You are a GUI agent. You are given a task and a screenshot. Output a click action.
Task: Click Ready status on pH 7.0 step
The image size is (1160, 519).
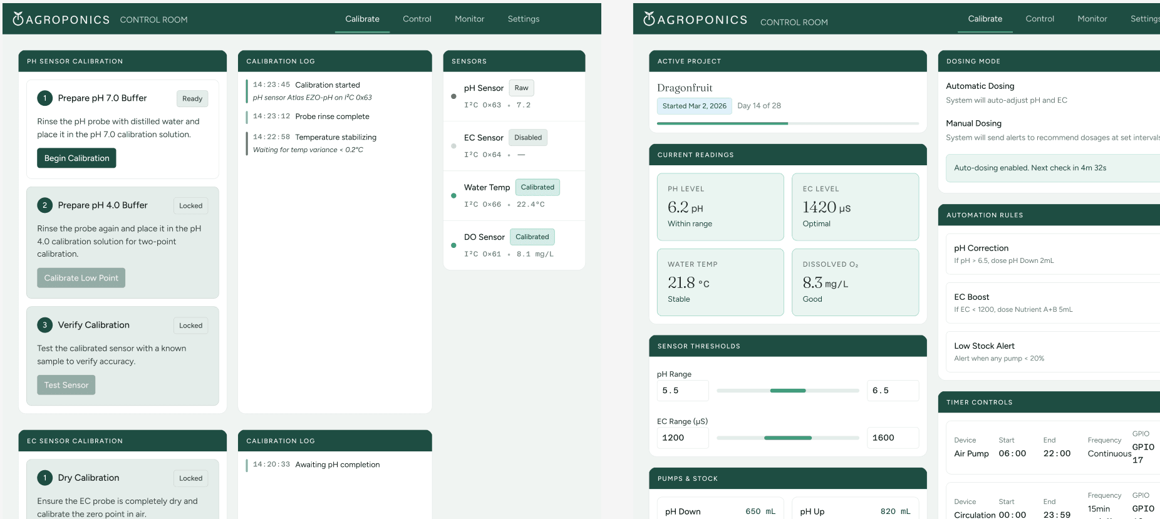tap(192, 98)
